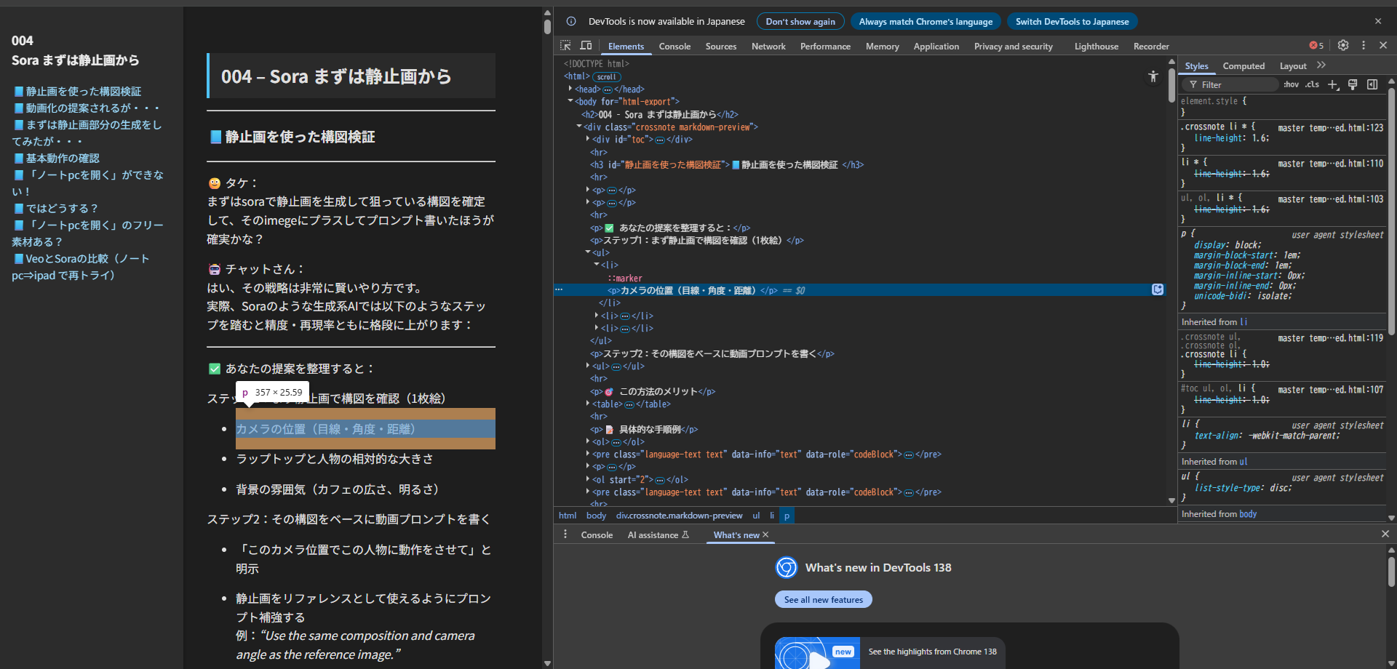Toggle the .cls element classes panel
Image resolution: width=1397 pixels, height=669 pixels.
coord(1312,84)
